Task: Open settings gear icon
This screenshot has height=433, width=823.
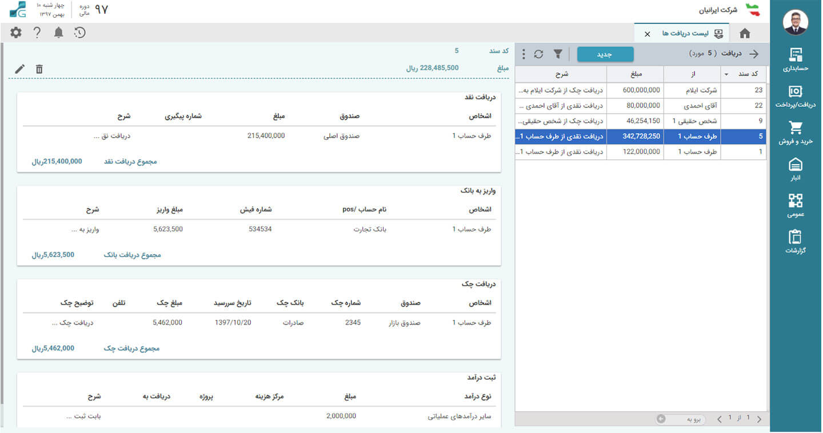Action: pos(16,33)
